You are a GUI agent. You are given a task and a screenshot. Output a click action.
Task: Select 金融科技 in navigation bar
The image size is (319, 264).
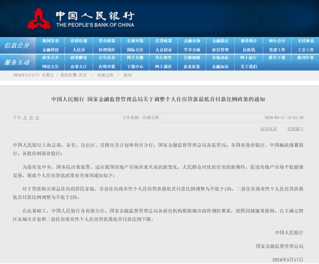click(x=51, y=50)
